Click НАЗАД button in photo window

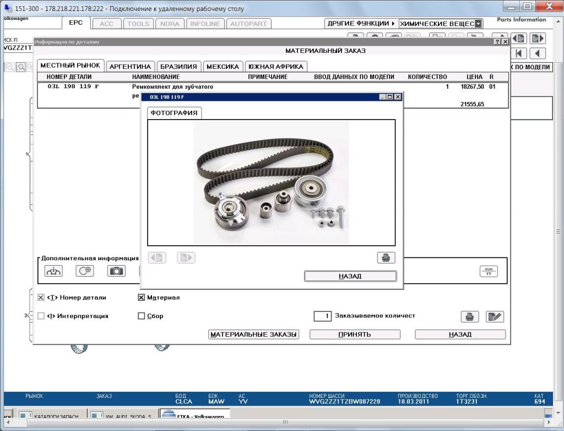pyautogui.click(x=350, y=276)
